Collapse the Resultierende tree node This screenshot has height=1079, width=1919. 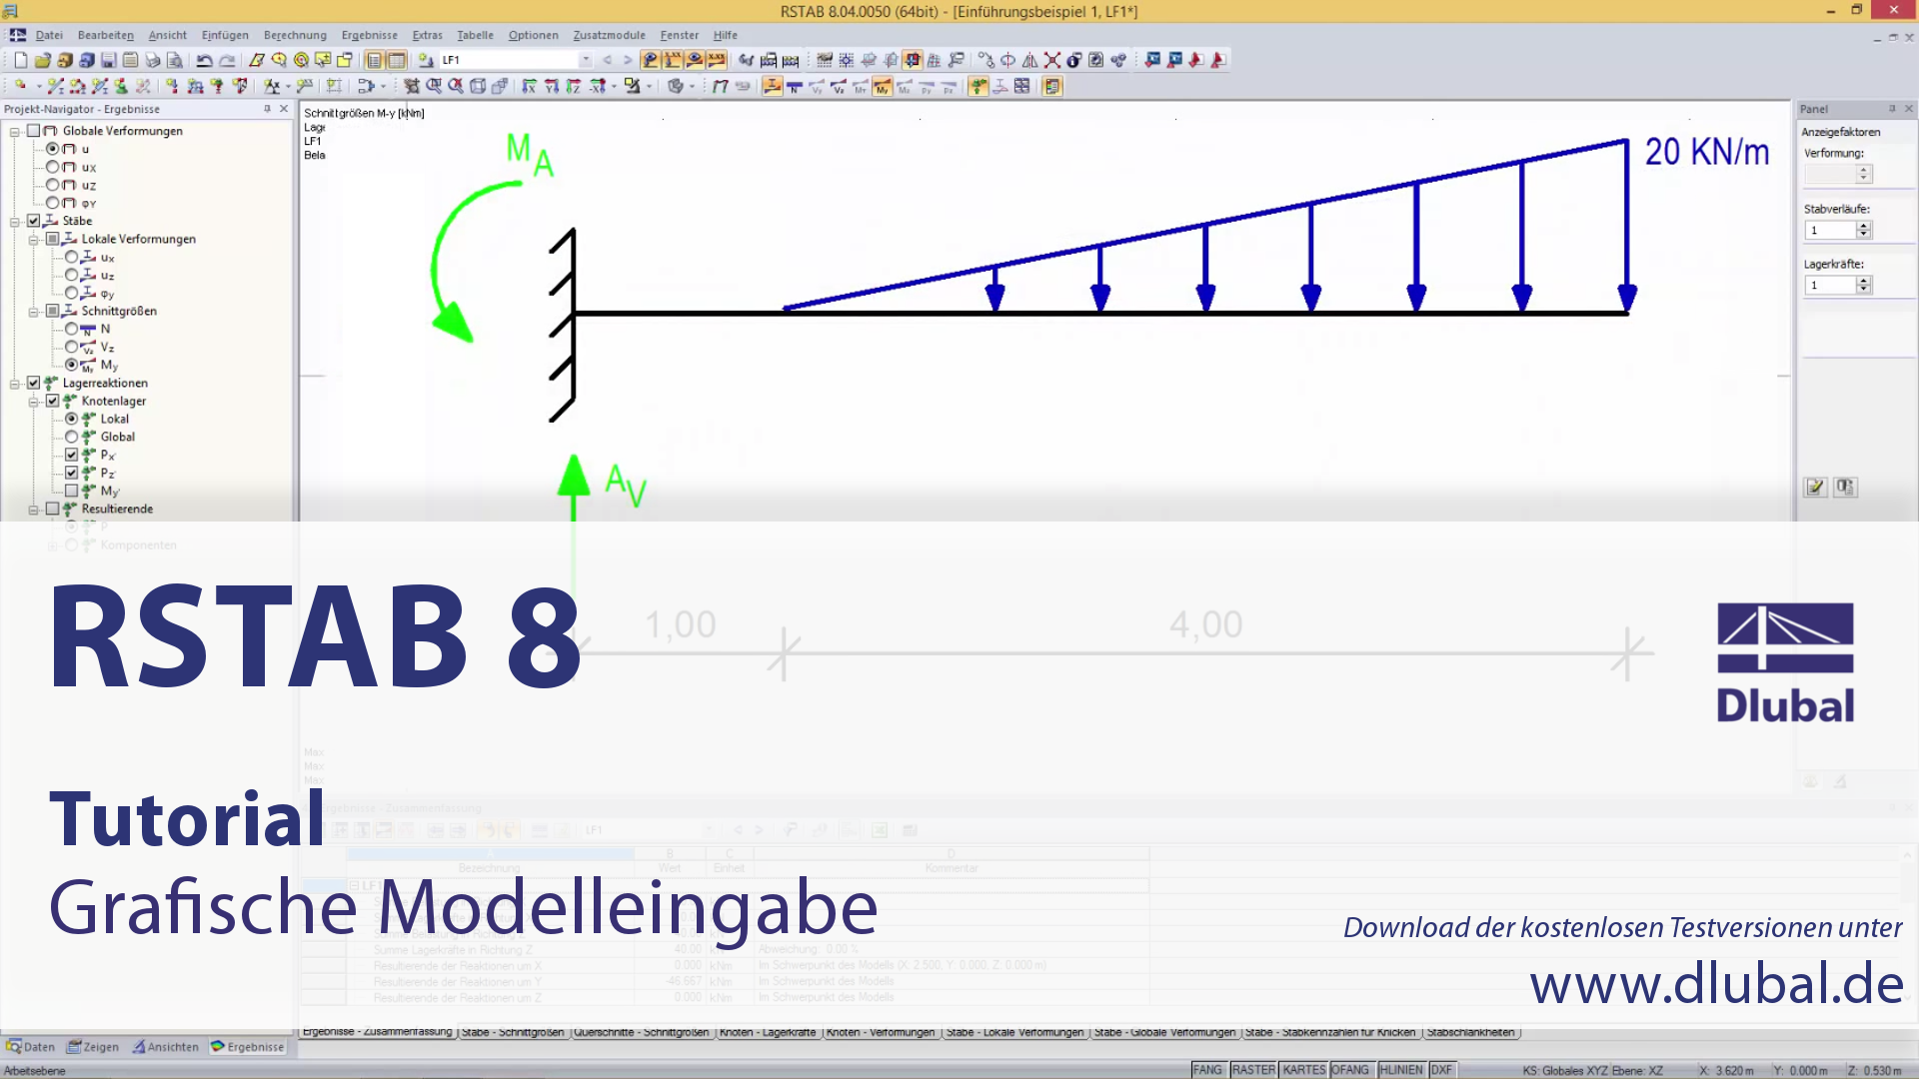click(34, 509)
